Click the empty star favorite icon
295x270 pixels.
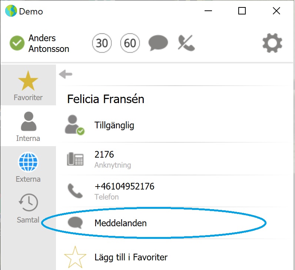pos(75,257)
